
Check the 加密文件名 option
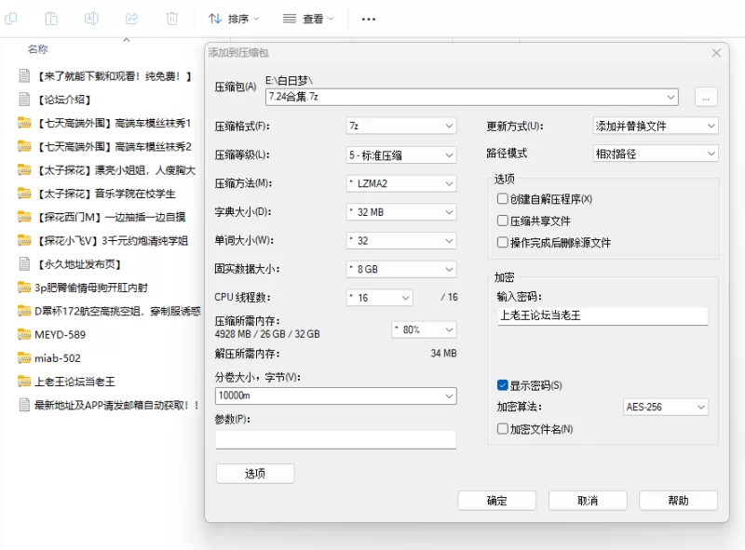(x=502, y=429)
